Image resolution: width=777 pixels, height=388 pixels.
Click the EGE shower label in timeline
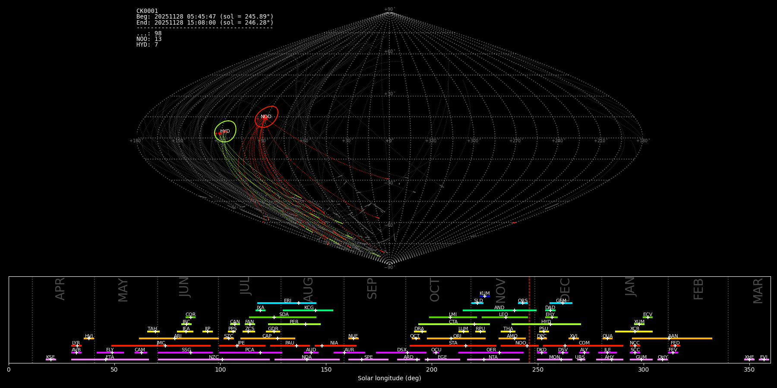tap(442, 357)
